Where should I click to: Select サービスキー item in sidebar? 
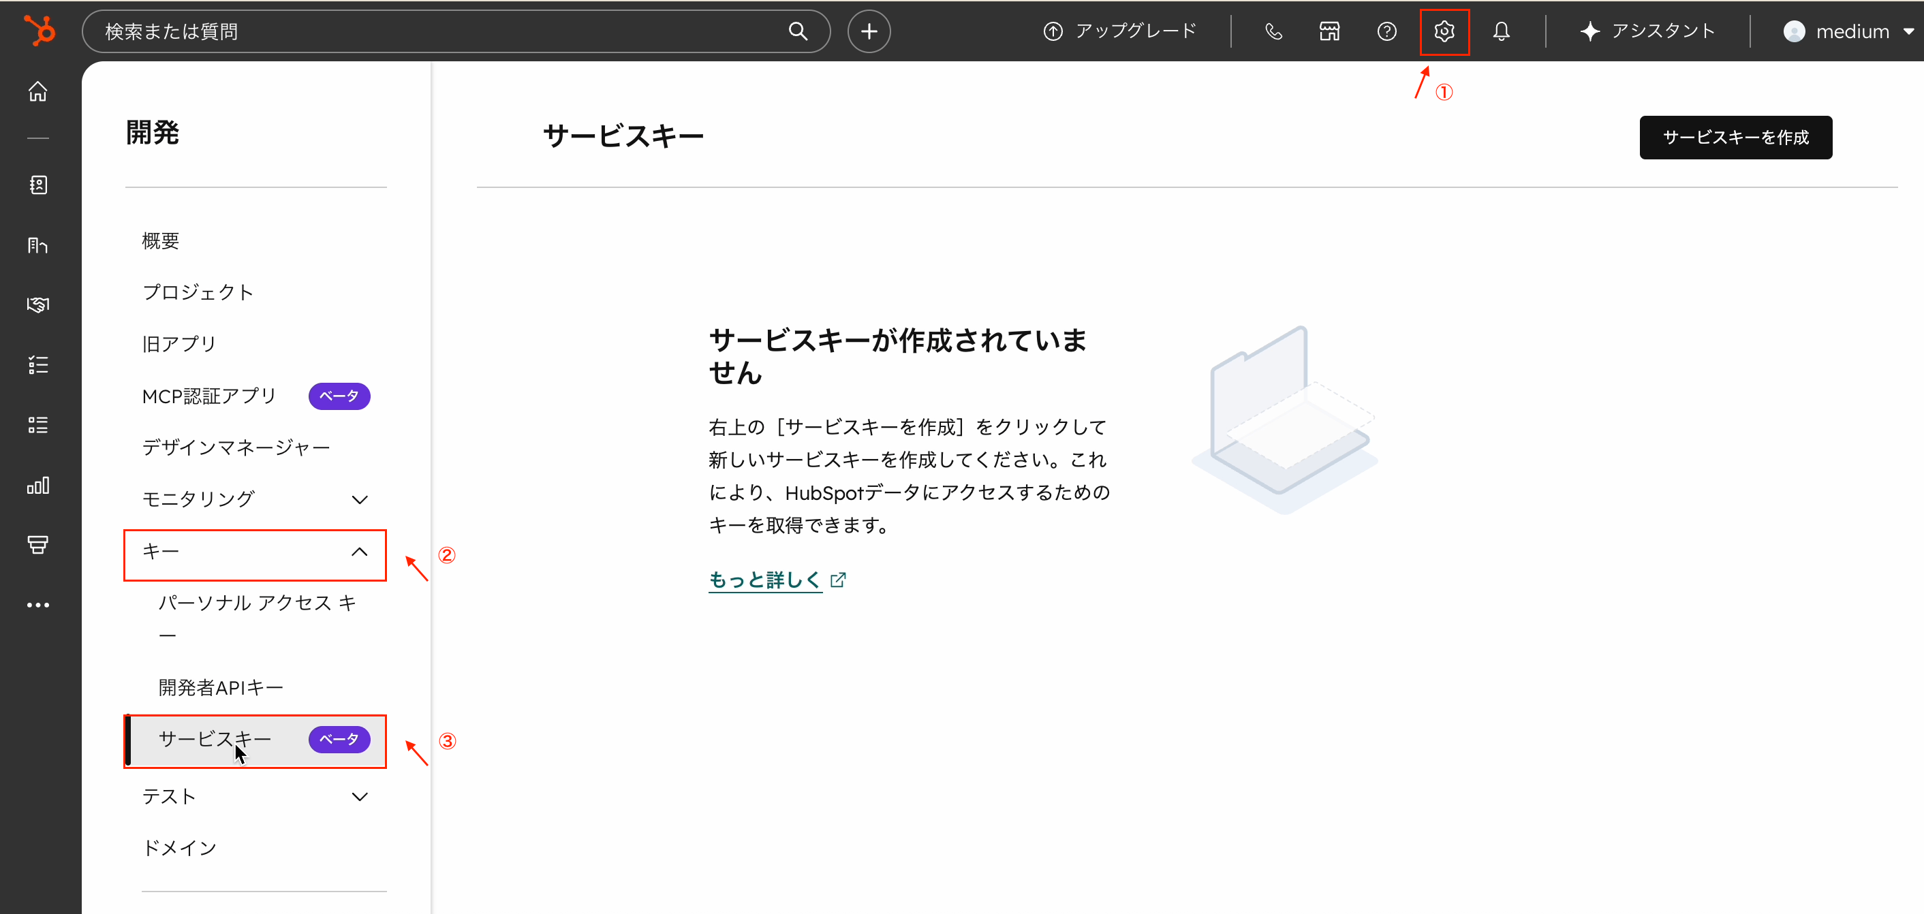[x=255, y=739]
